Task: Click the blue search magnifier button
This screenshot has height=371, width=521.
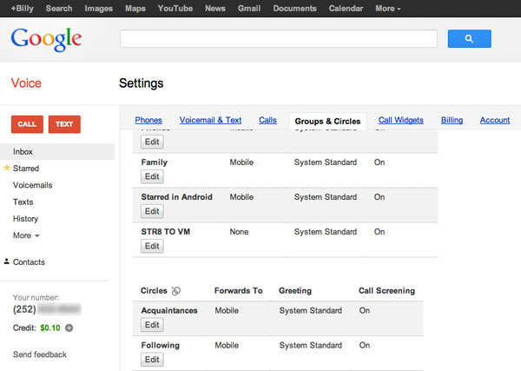Action: pyautogui.click(x=469, y=39)
